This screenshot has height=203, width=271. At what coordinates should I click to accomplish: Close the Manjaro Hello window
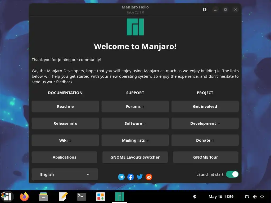click(235, 10)
